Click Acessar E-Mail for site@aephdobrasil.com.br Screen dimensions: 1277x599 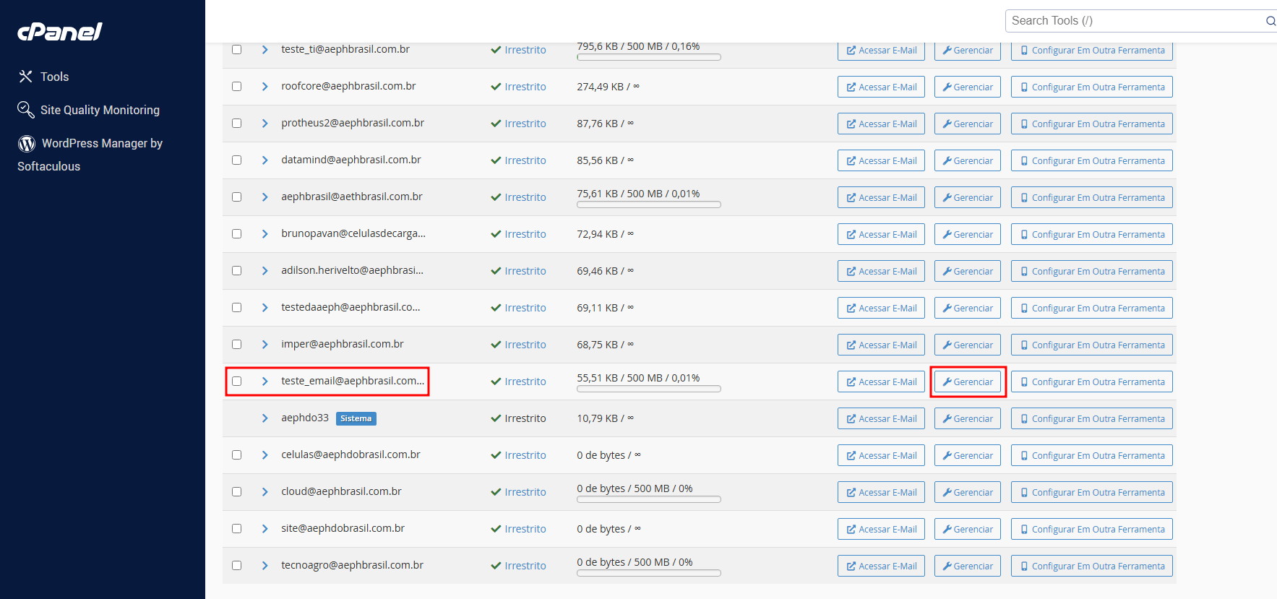coord(881,529)
